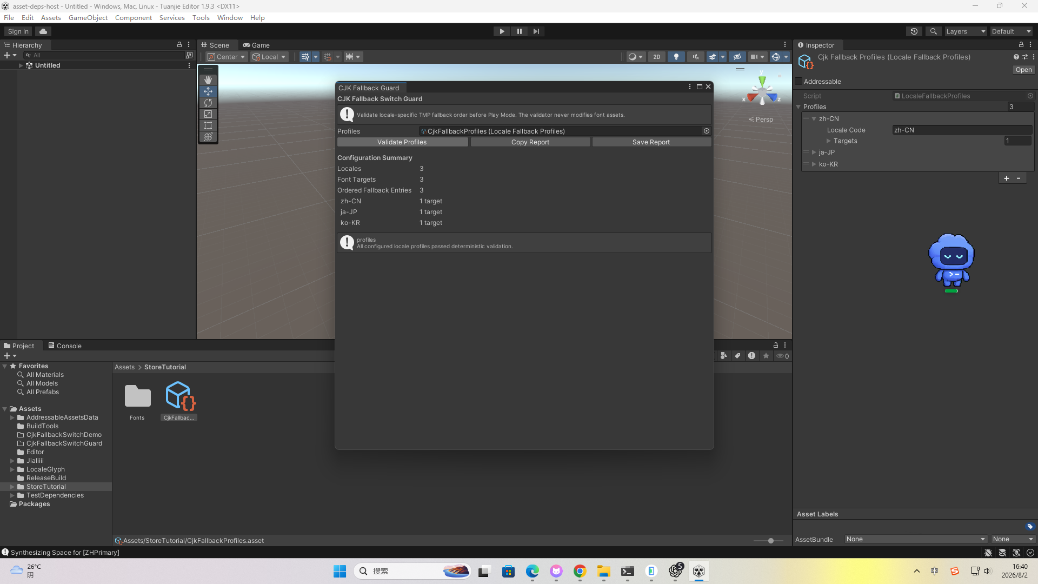Click the object picker circle for the Profiles field
Screen dimensions: 1038x584
(706, 131)
